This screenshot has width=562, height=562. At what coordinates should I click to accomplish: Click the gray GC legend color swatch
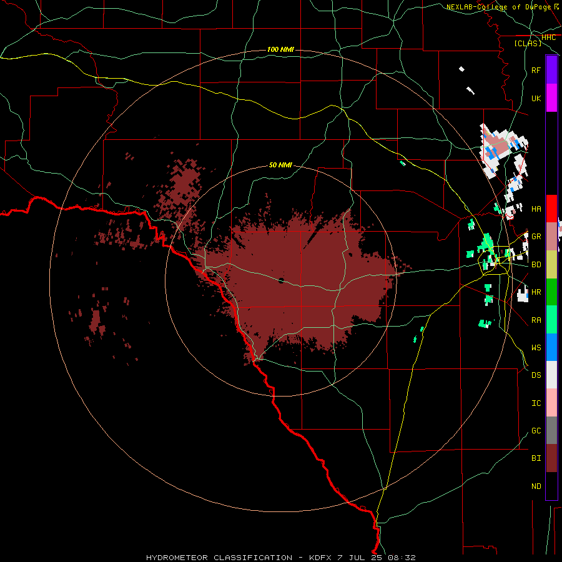click(x=551, y=430)
